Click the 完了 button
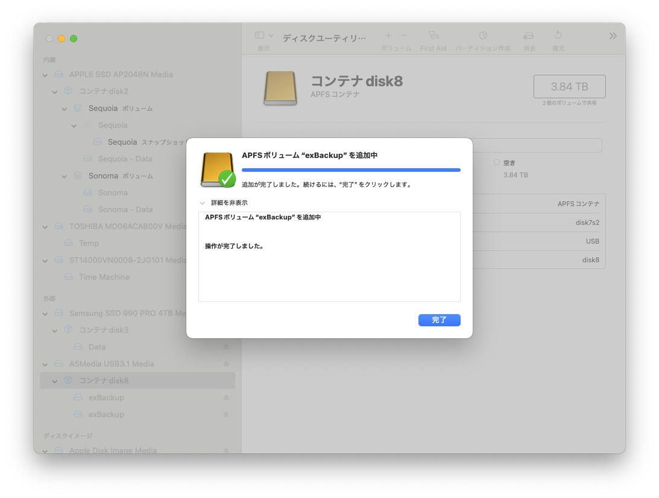This screenshot has width=659, height=498. click(x=439, y=320)
